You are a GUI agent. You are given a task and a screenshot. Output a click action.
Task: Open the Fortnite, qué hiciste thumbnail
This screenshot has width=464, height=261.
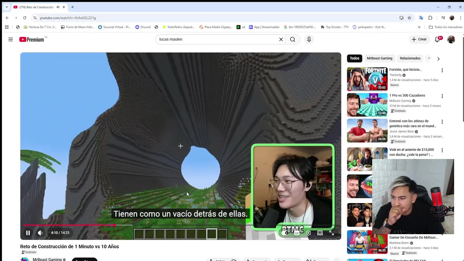(367, 79)
